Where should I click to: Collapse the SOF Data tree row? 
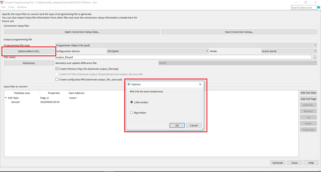(6, 98)
